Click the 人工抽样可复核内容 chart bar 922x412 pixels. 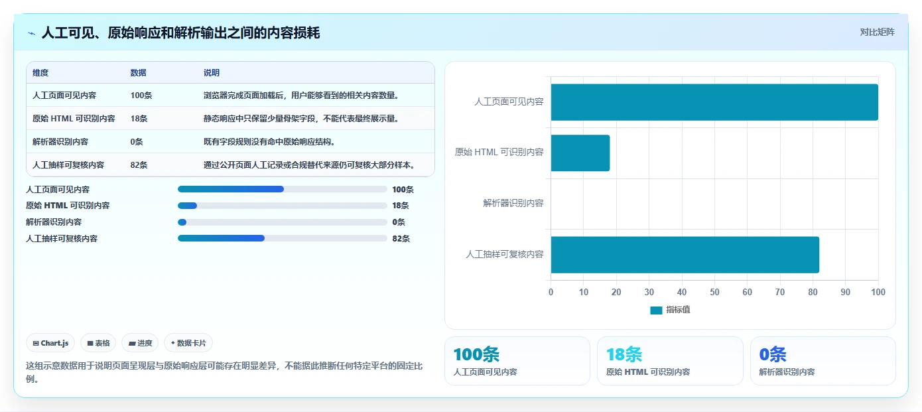coord(685,255)
